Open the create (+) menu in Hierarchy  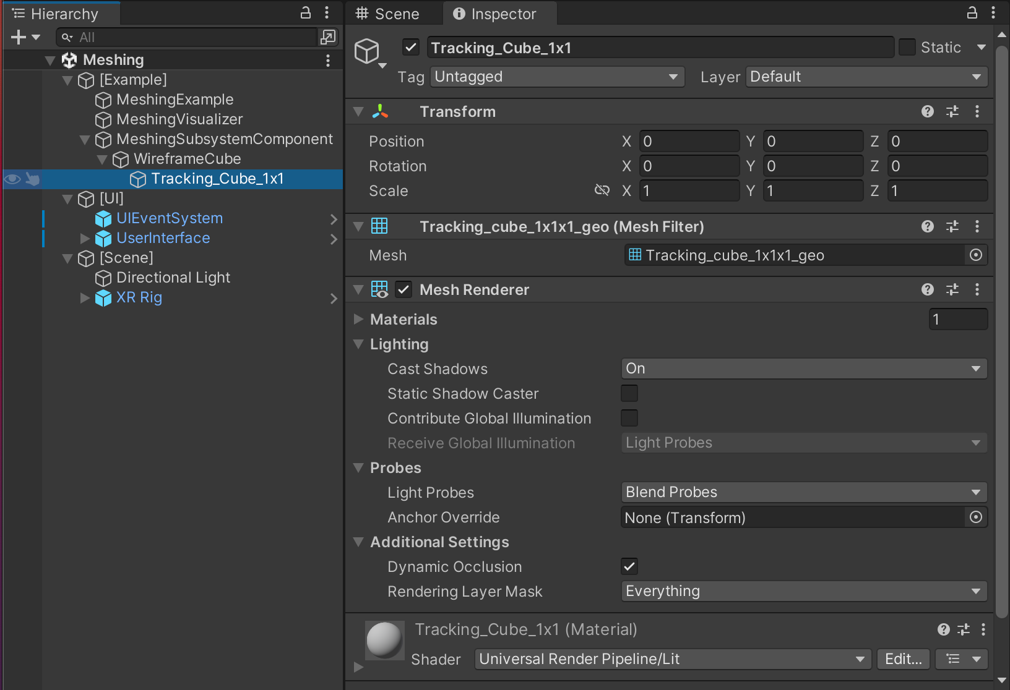coord(18,37)
